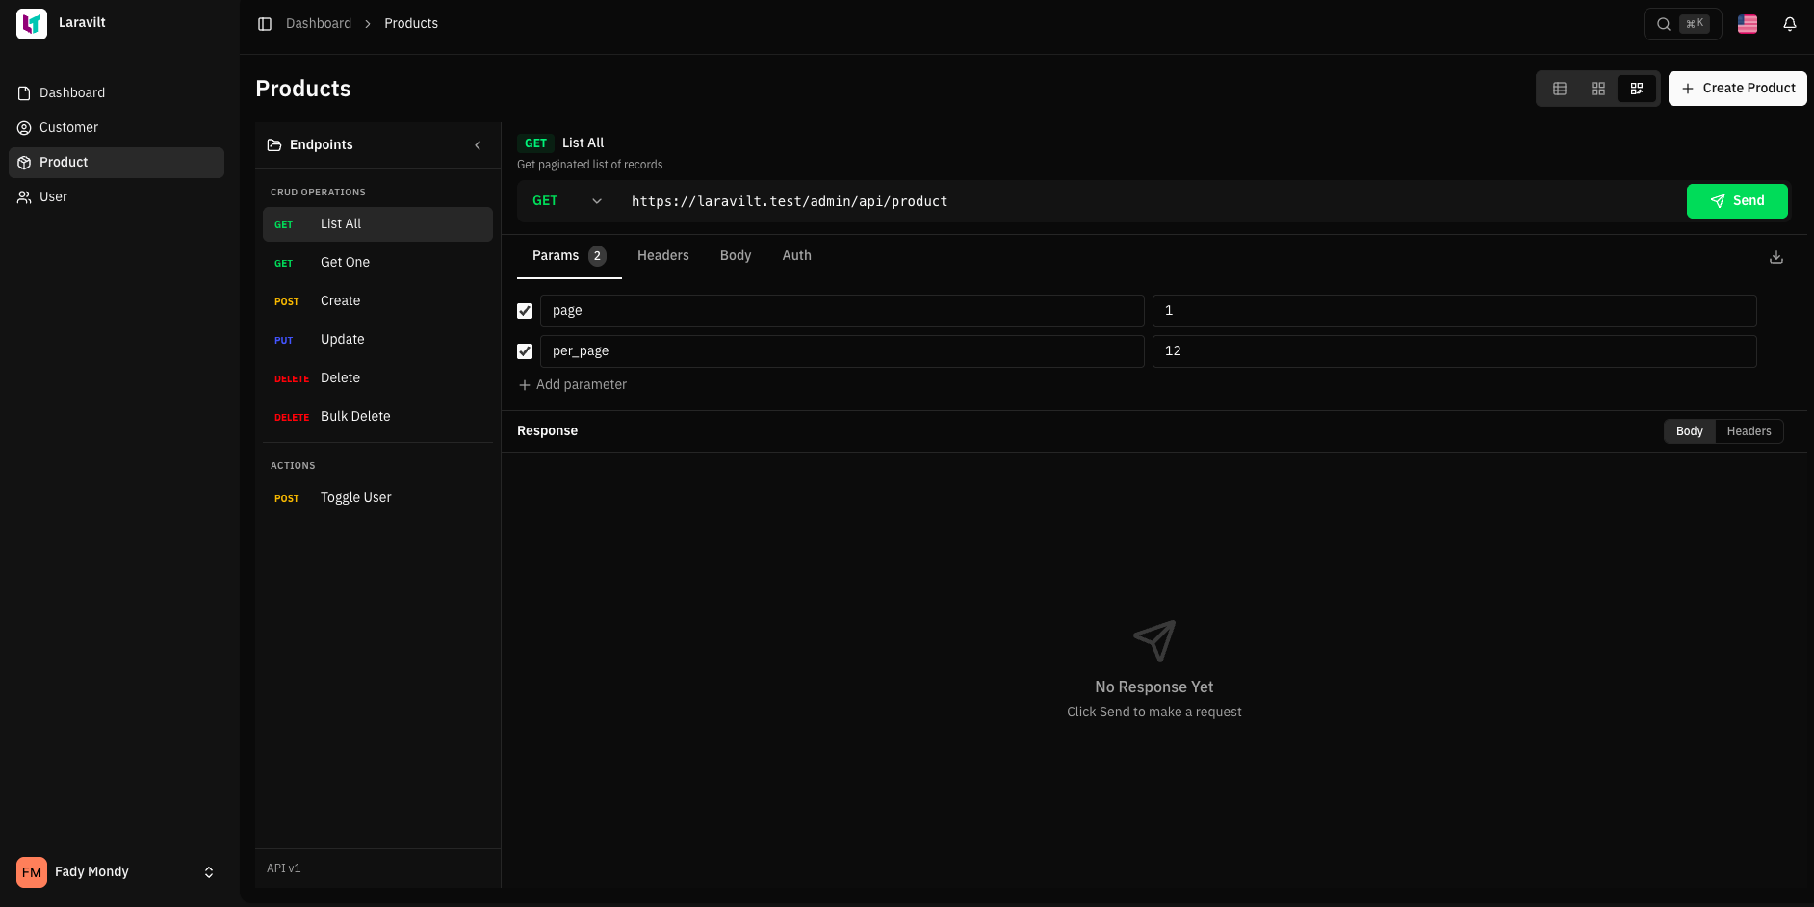
Task: Download the API response
Action: click(1776, 257)
